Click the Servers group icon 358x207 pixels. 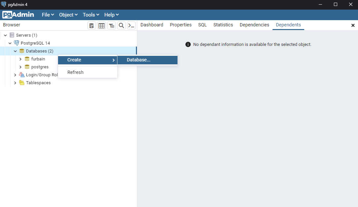tap(12, 35)
